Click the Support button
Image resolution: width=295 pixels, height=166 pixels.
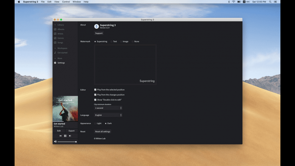(99, 33)
